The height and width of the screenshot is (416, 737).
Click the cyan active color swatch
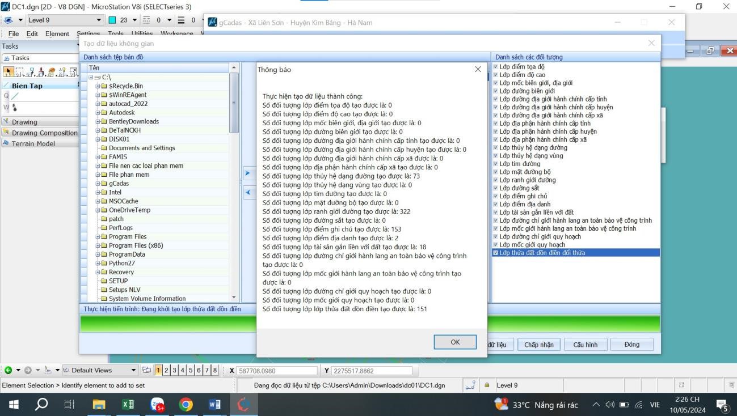pos(112,20)
